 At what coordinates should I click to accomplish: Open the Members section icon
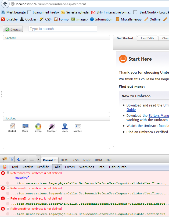[x=78, y=128]
